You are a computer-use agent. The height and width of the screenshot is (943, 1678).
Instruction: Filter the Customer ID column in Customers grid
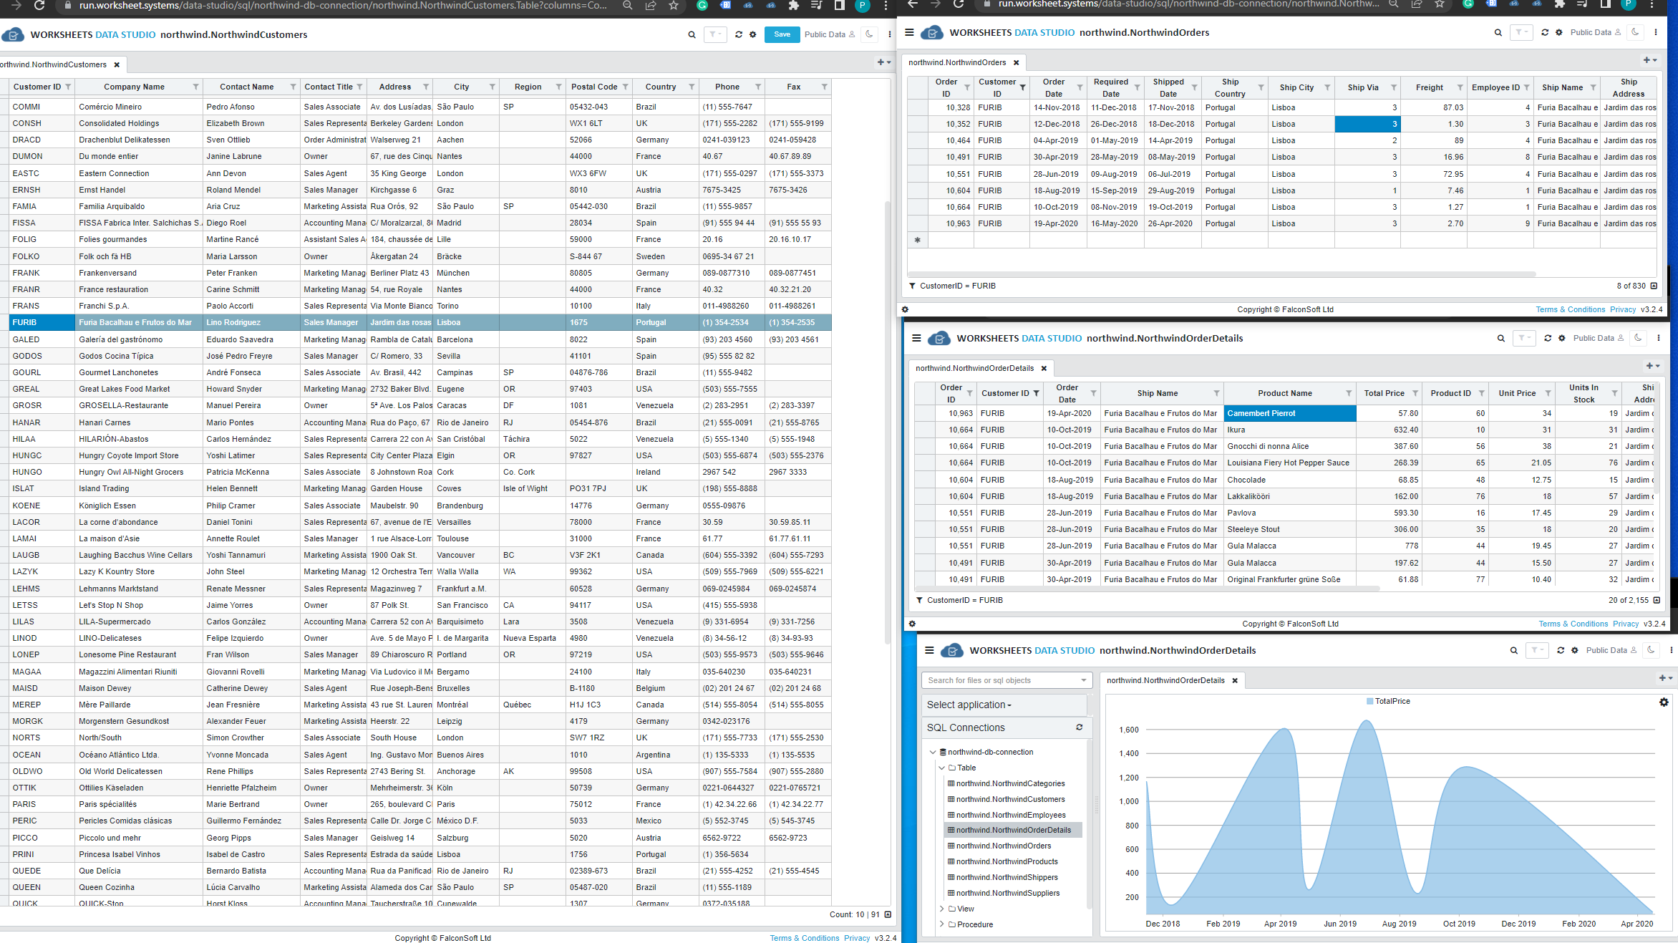click(x=68, y=87)
